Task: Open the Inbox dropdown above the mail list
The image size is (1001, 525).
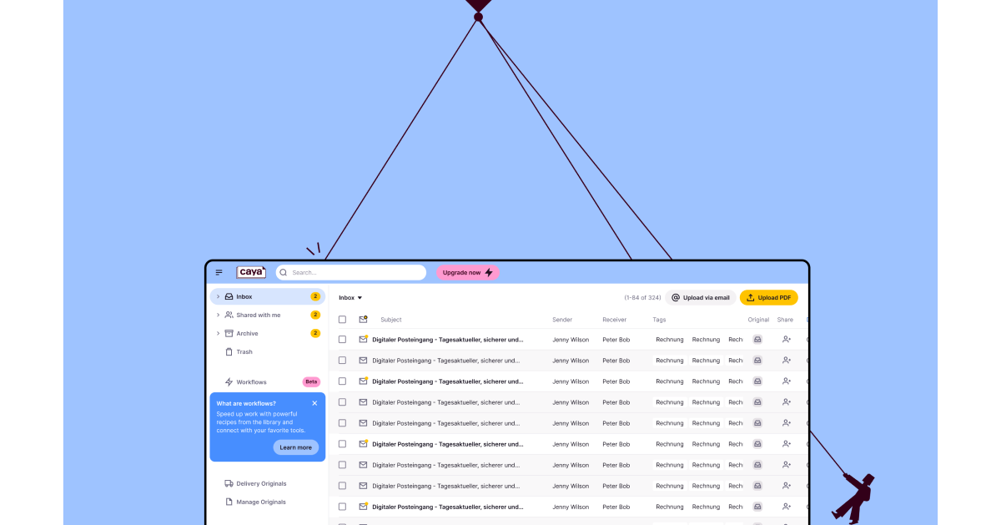Action: [350, 297]
